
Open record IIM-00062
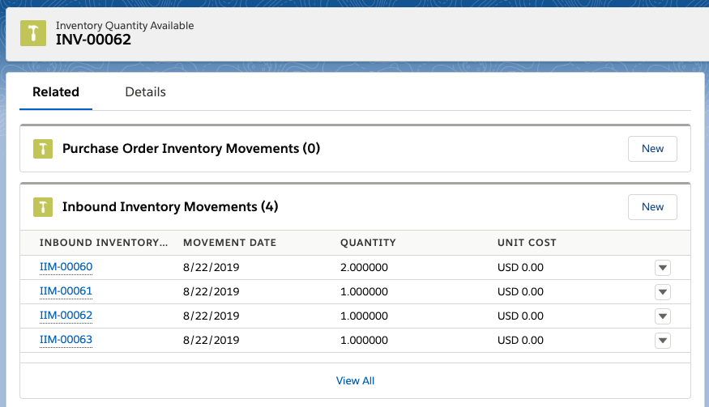pos(66,316)
